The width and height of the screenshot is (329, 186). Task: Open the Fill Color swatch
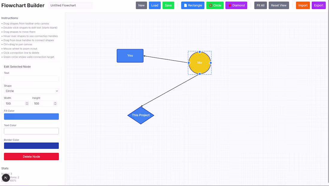coord(31,116)
